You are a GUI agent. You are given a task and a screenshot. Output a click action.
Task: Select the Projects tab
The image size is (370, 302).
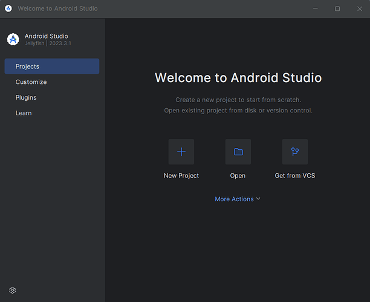(x=51, y=66)
